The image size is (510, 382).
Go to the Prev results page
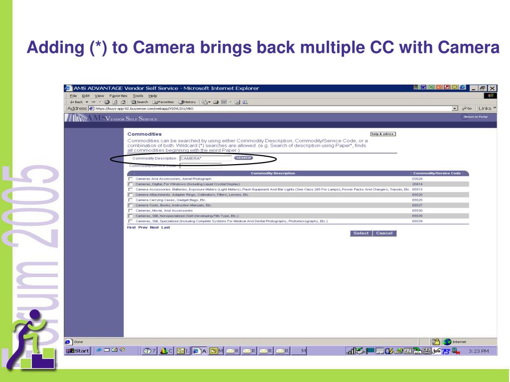tap(143, 227)
